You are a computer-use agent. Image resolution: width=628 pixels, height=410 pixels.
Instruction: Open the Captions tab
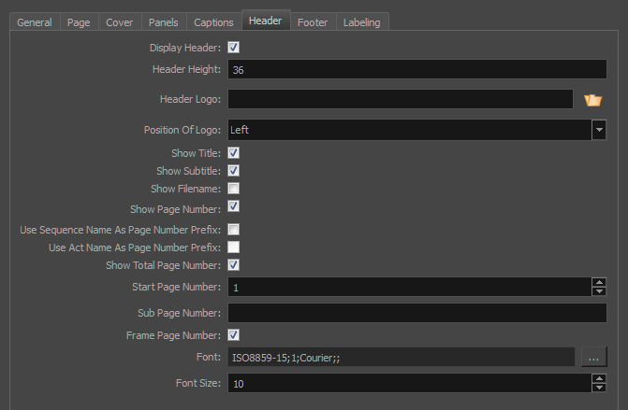[213, 22]
